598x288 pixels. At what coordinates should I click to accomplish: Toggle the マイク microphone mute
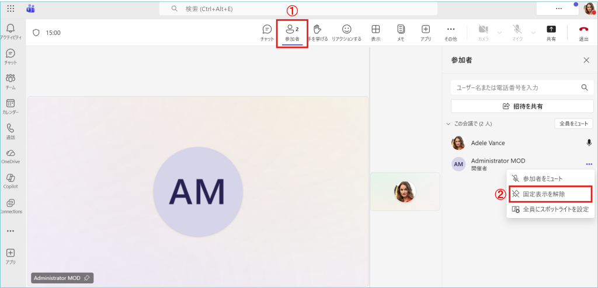517,32
